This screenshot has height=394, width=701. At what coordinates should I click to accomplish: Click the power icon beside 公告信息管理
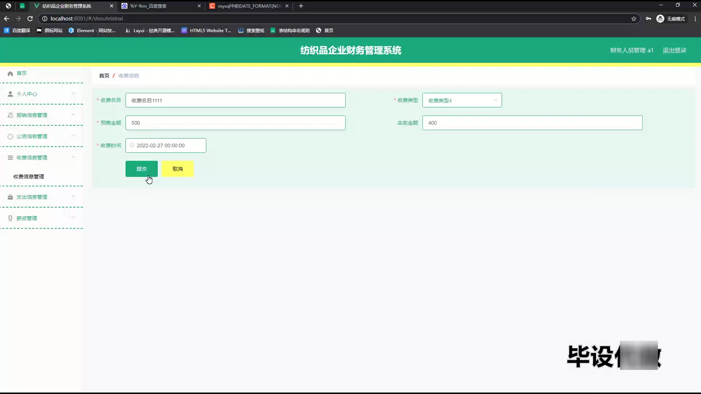pyautogui.click(x=10, y=136)
